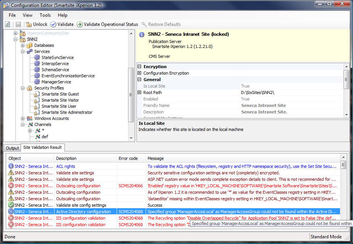Click the Unlock toolbar button

coord(37,24)
